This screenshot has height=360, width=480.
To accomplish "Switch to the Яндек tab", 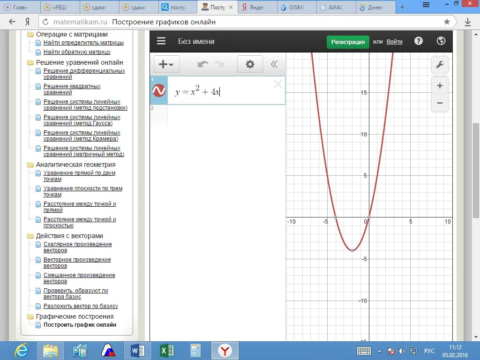I will [256, 7].
